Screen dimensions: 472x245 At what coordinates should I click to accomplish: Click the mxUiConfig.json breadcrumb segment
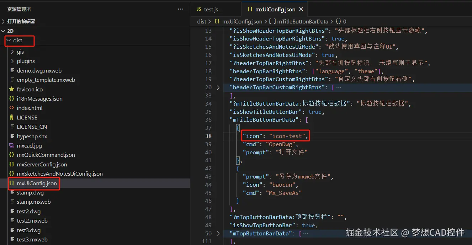coord(242,22)
